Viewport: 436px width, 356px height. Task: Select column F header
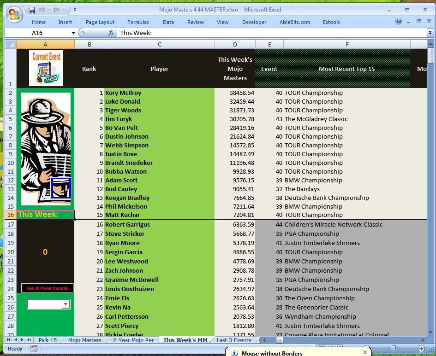(347, 44)
